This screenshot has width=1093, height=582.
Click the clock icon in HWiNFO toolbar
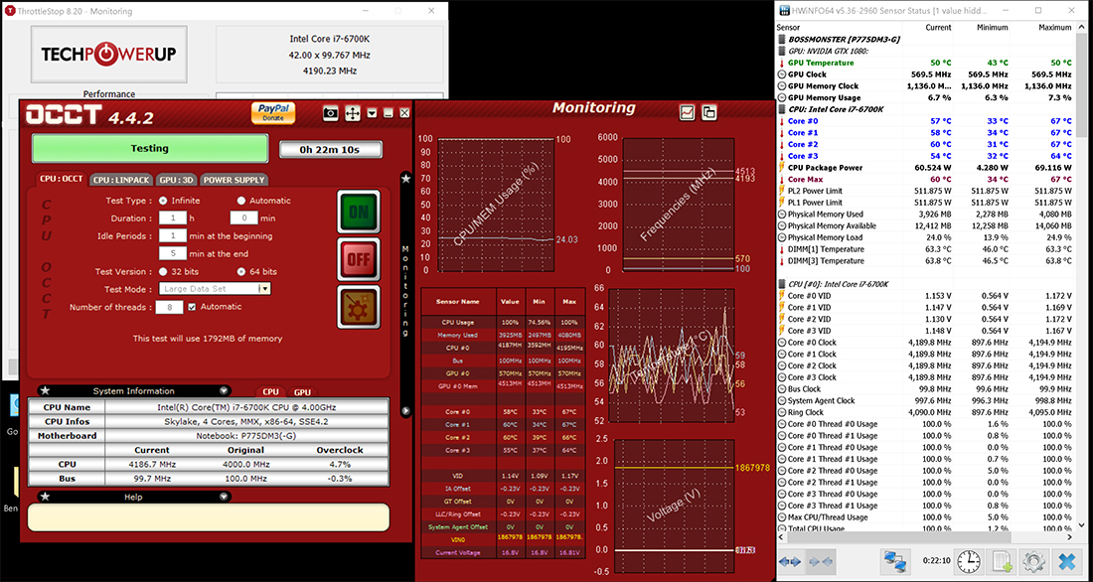(967, 561)
